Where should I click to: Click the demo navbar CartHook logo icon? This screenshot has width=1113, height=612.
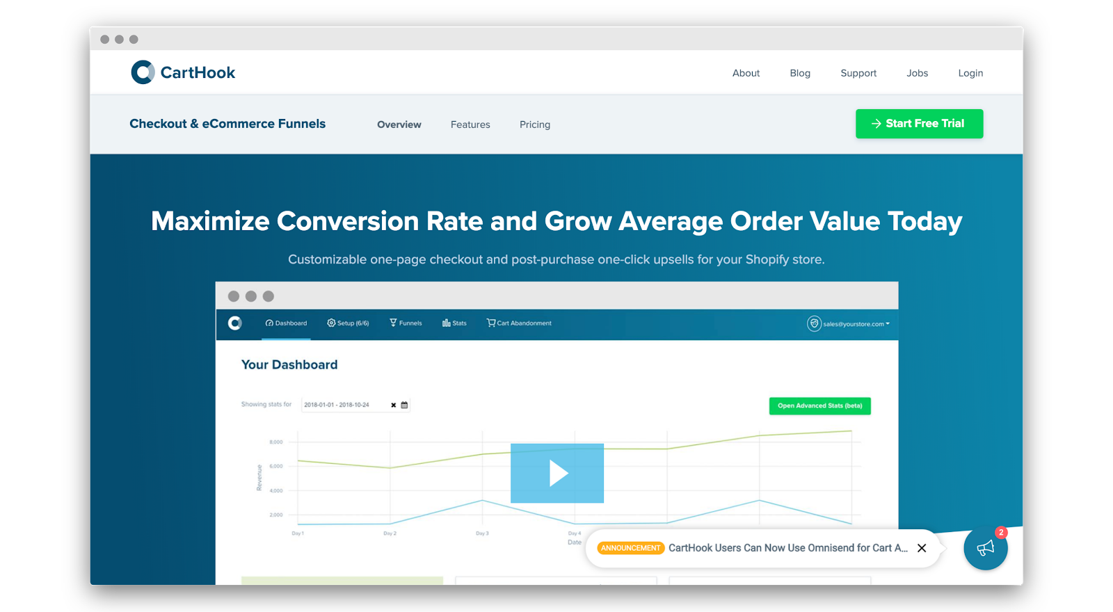[235, 323]
